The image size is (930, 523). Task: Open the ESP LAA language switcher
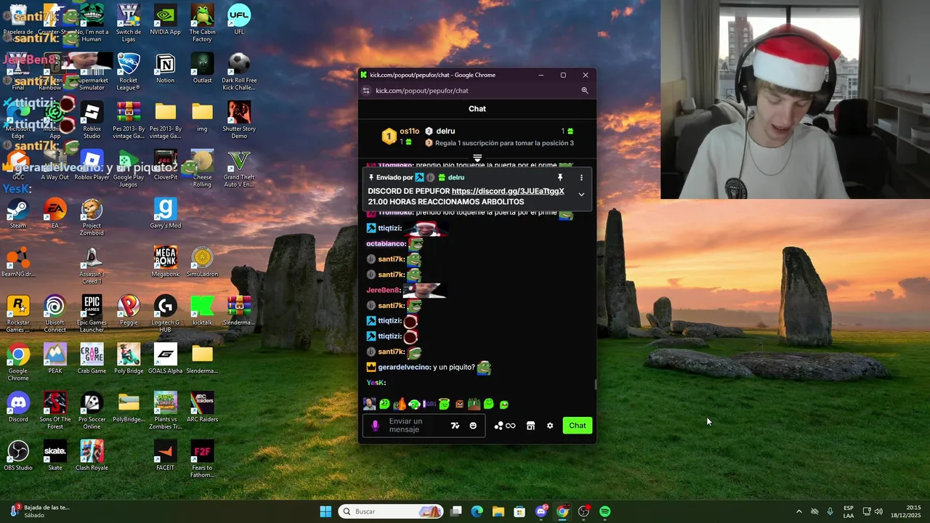[x=849, y=511]
